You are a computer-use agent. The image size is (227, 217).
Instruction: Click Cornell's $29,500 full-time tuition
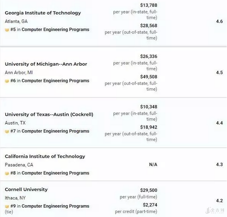tap(149, 190)
